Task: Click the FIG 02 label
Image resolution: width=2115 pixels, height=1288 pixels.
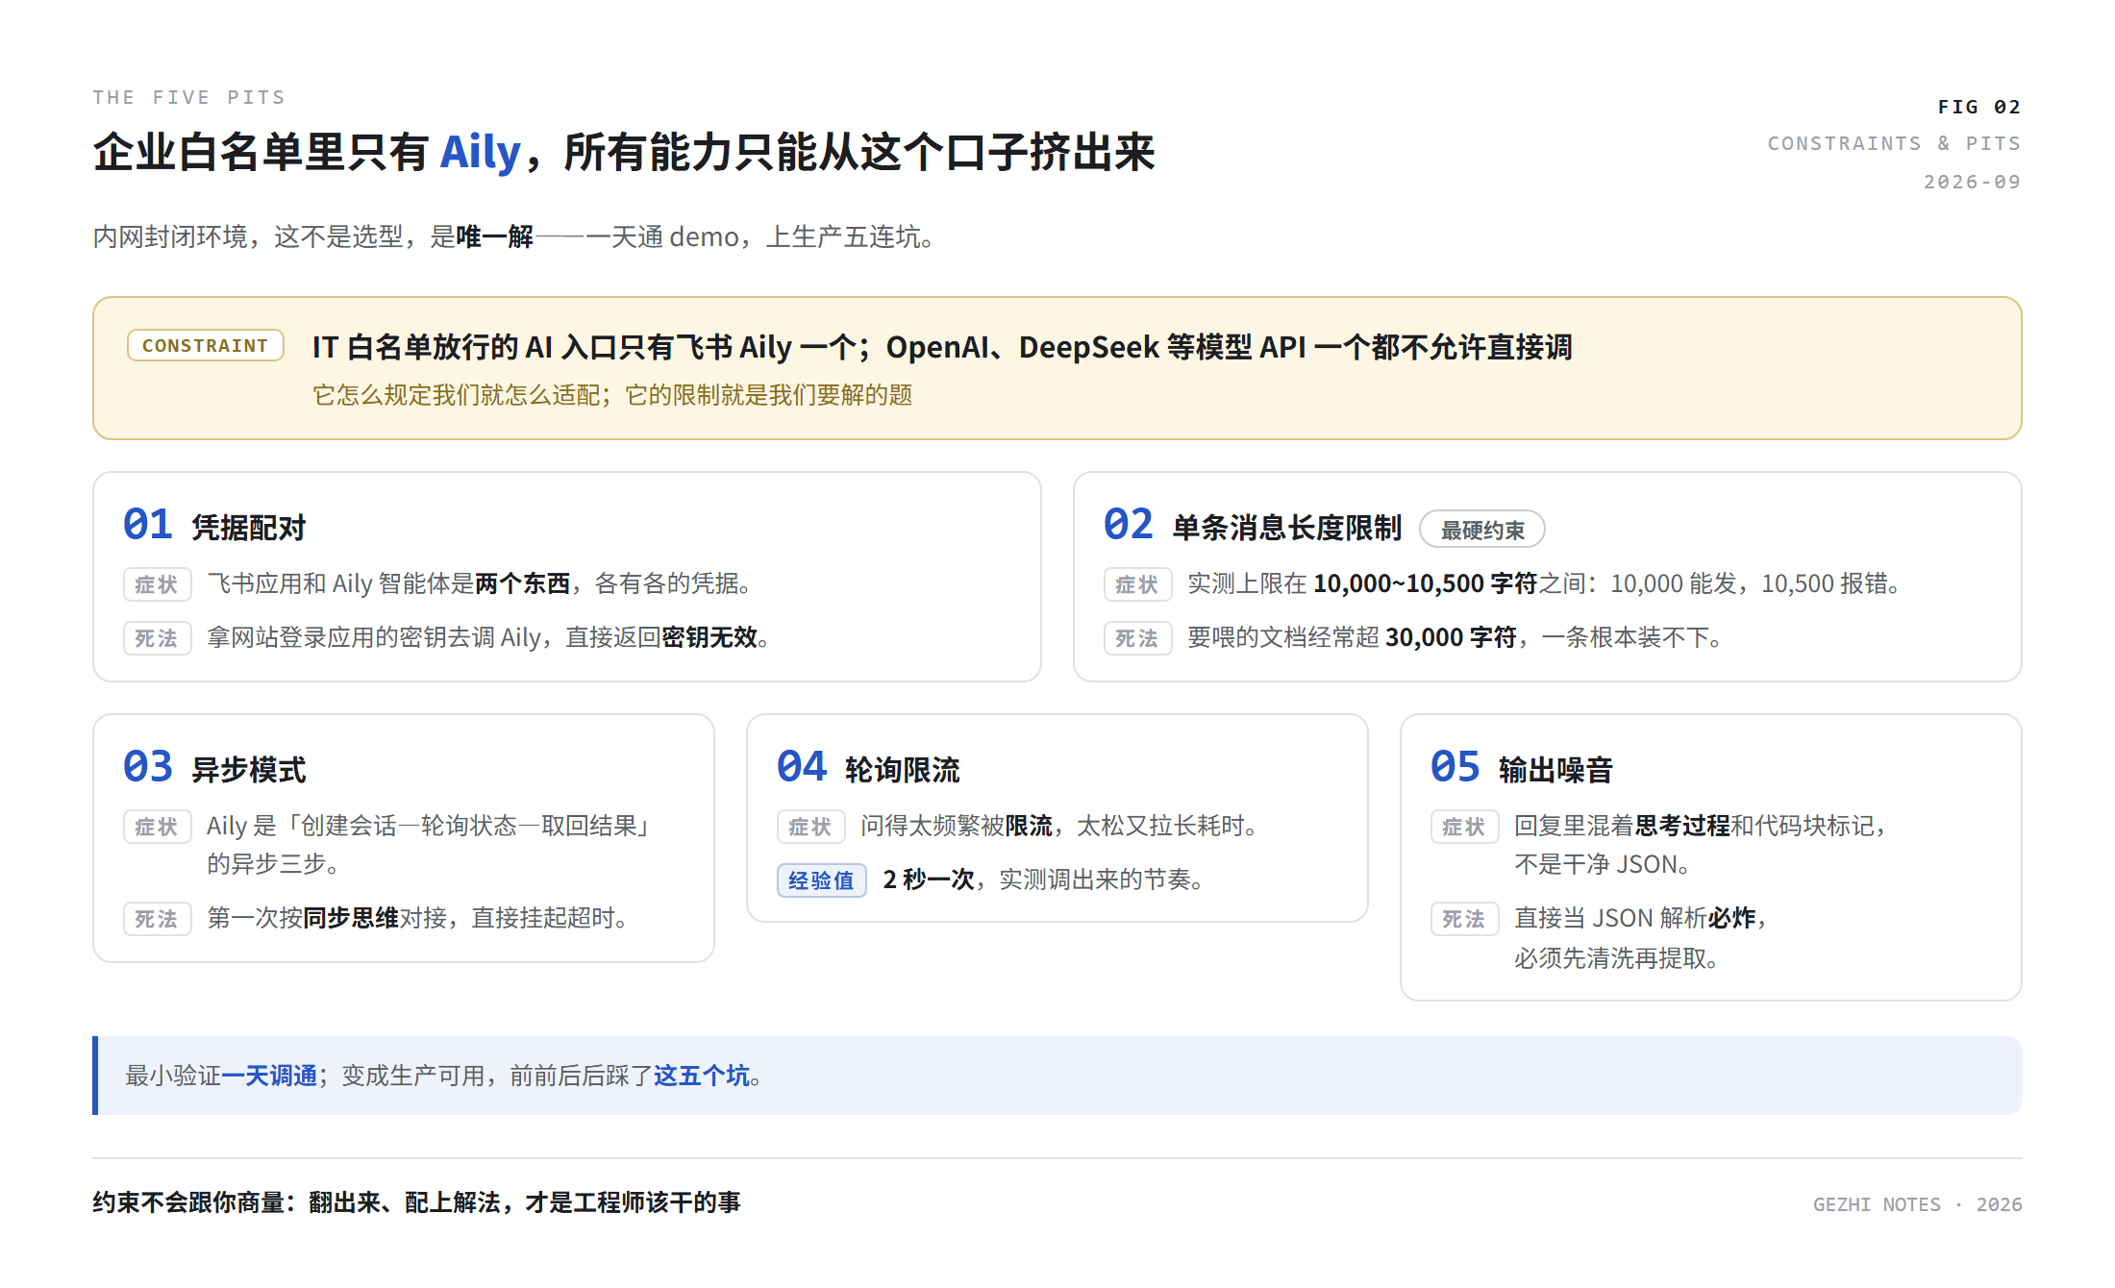Action: pos(1978,107)
